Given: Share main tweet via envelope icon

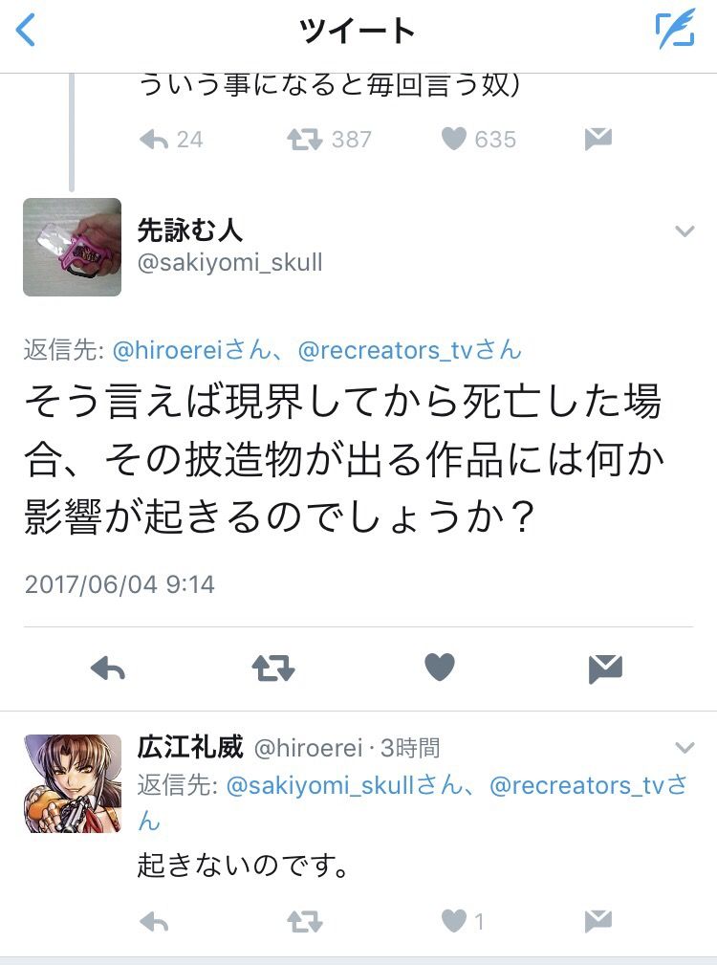Looking at the screenshot, I should pos(606,669).
